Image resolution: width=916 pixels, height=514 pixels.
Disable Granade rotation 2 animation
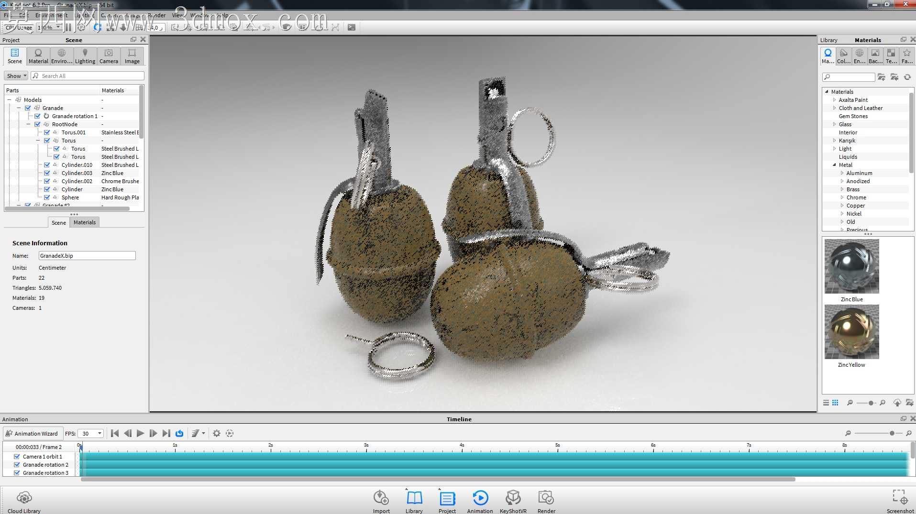[17, 465]
